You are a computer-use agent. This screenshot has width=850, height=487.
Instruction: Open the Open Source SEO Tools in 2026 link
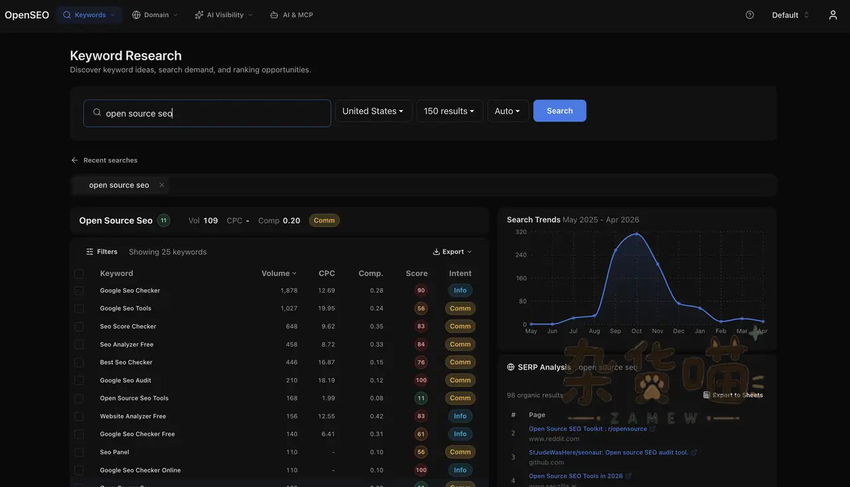click(x=576, y=476)
